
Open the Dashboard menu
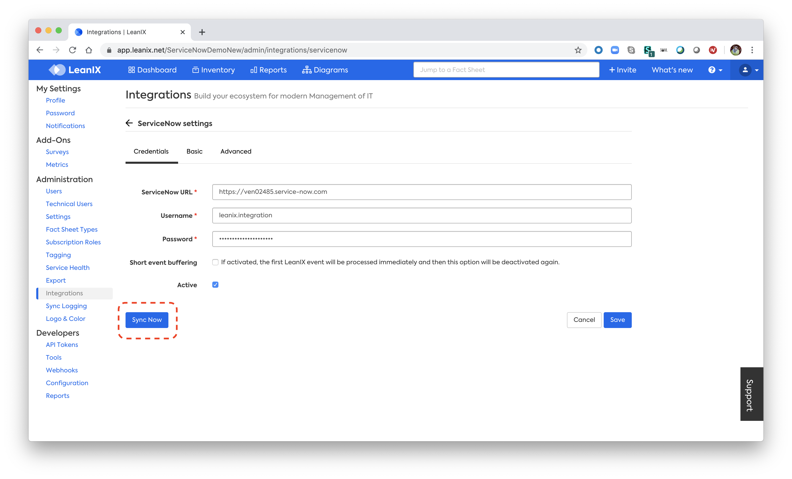[x=152, y=70]
